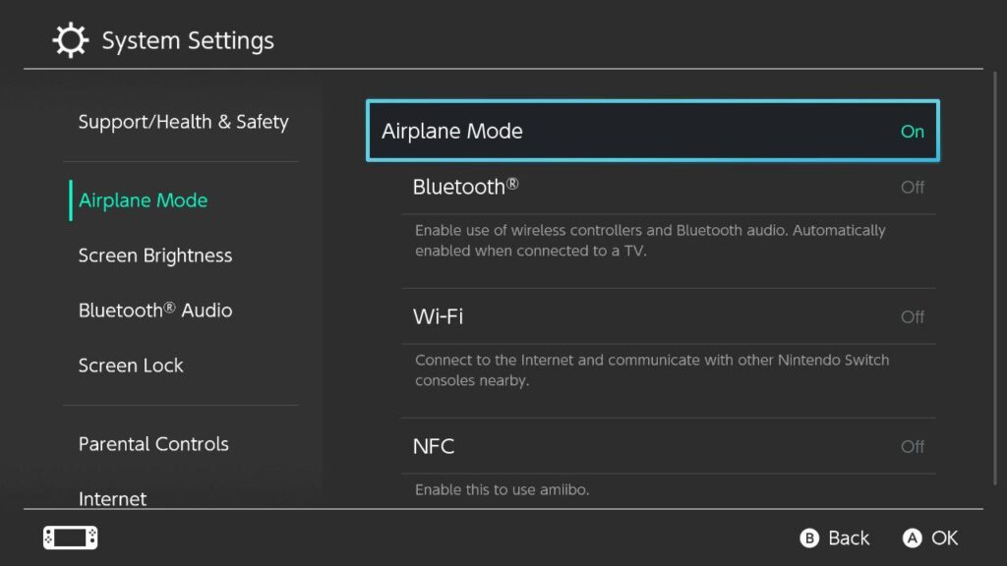Open the Internet settings section
Screen dimensions: 1007x566
tap(112, 499)
